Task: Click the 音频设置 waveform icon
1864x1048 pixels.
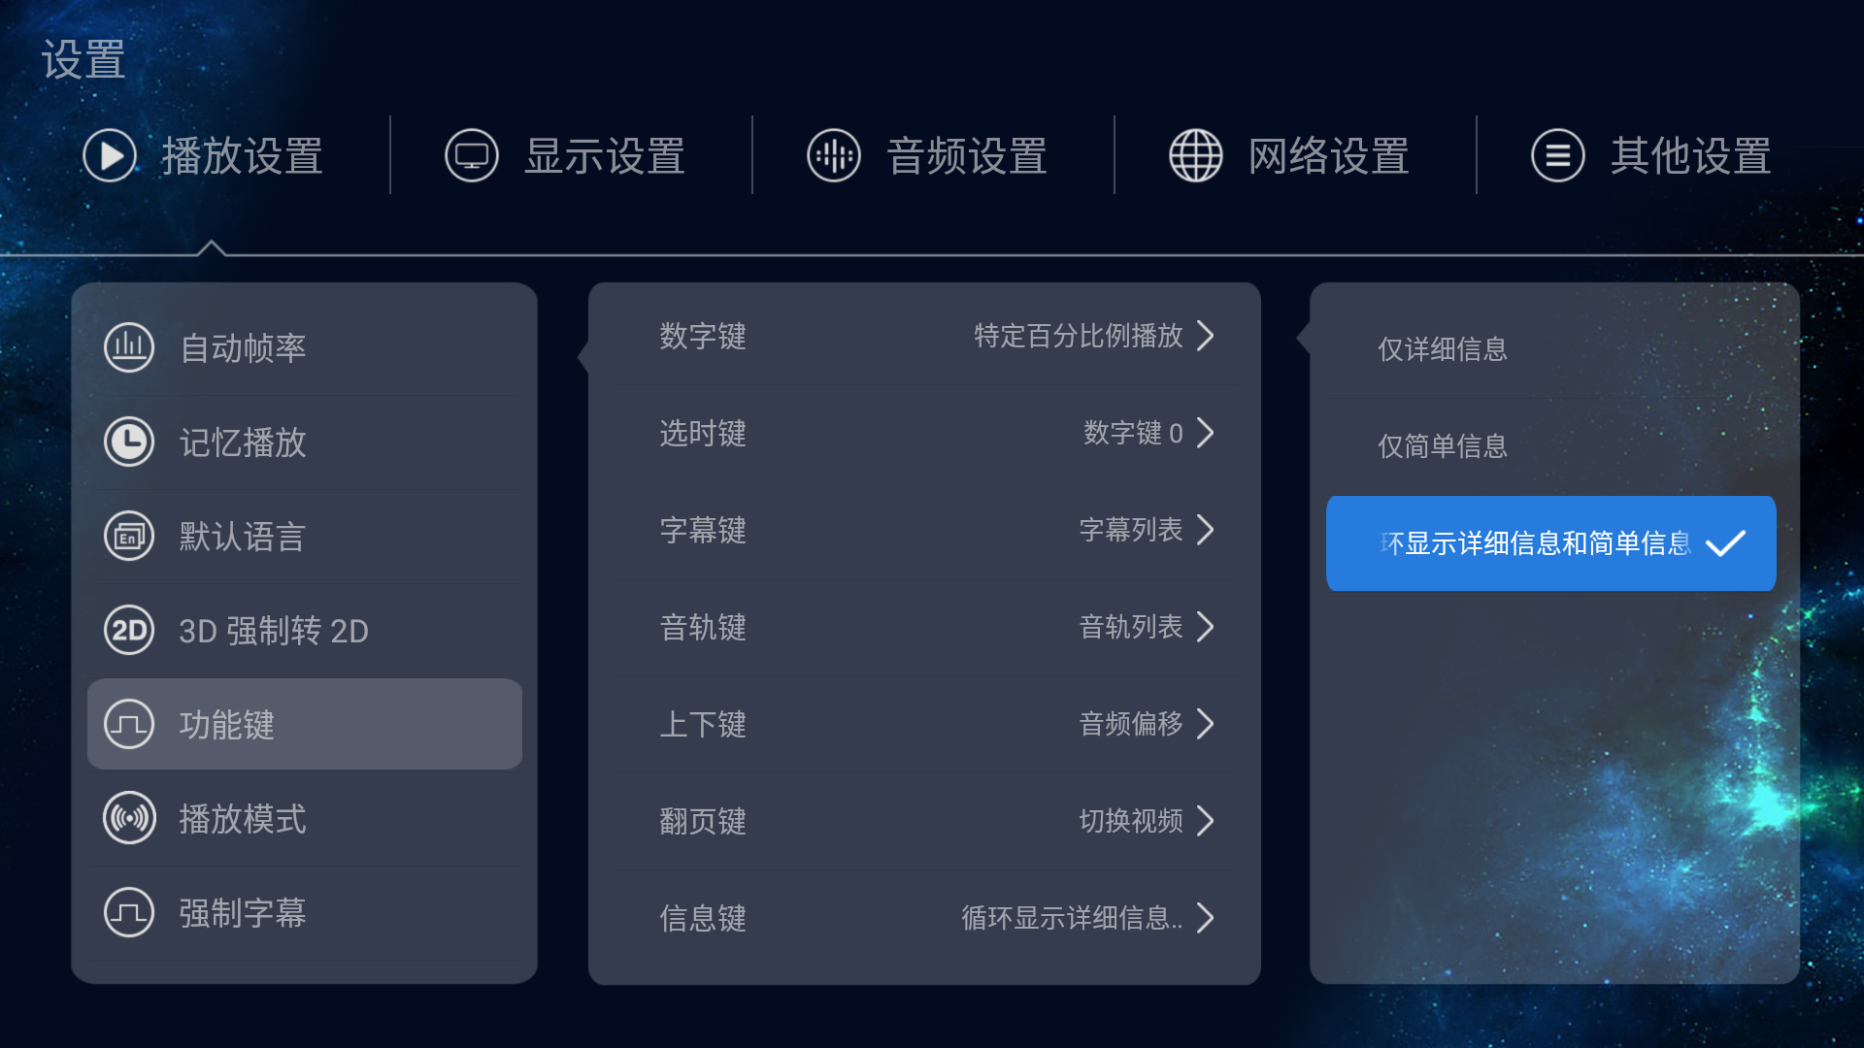Action: 834,155
